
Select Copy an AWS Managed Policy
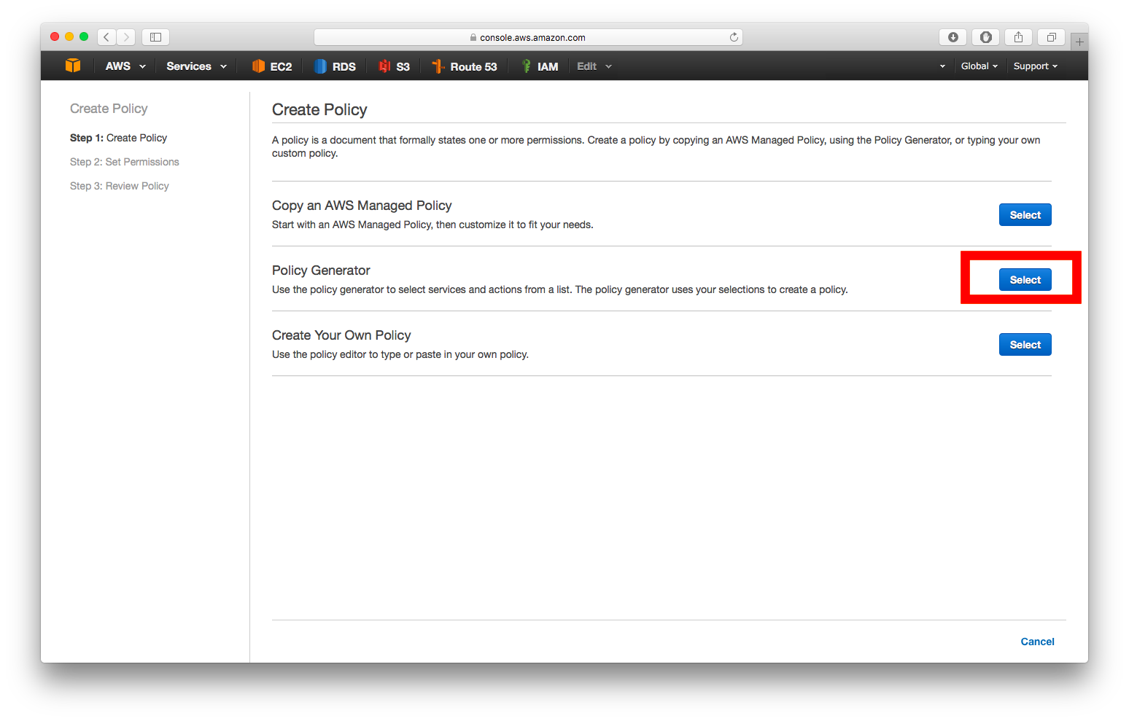(x=1025, y=215)
